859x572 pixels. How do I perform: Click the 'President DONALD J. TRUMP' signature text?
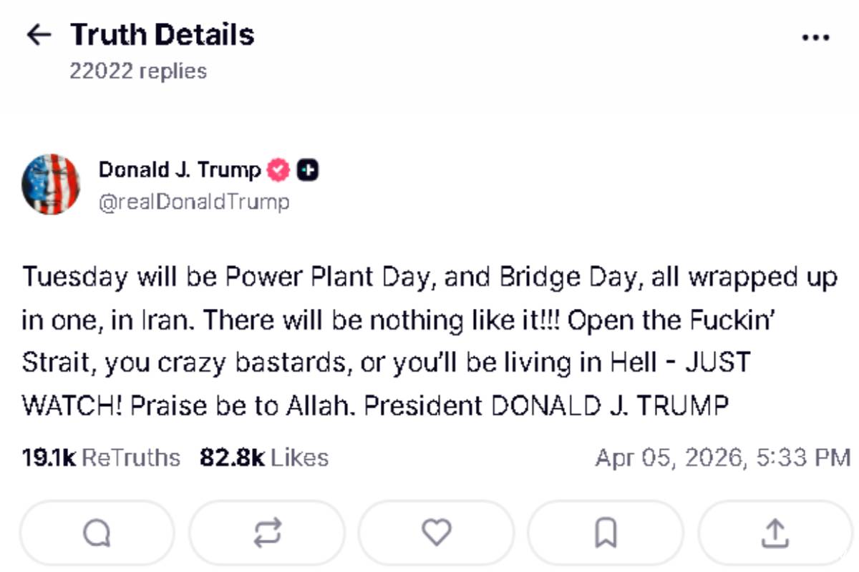pos(546,405)
